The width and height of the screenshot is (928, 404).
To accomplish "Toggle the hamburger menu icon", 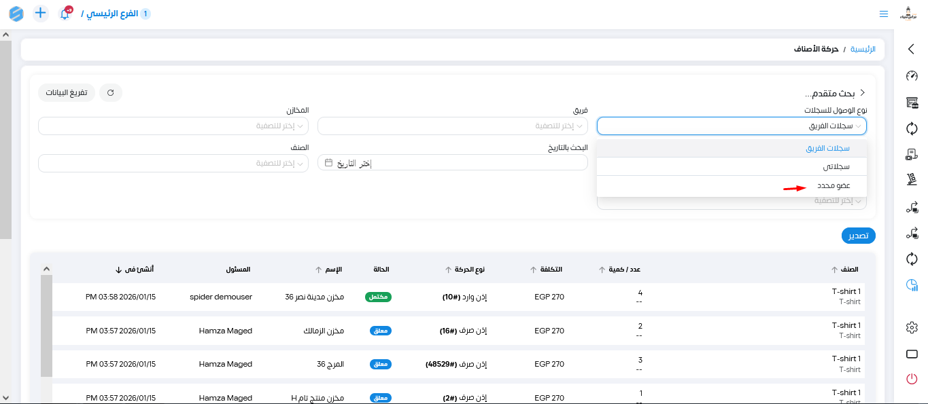I will [x=883, y=14].
